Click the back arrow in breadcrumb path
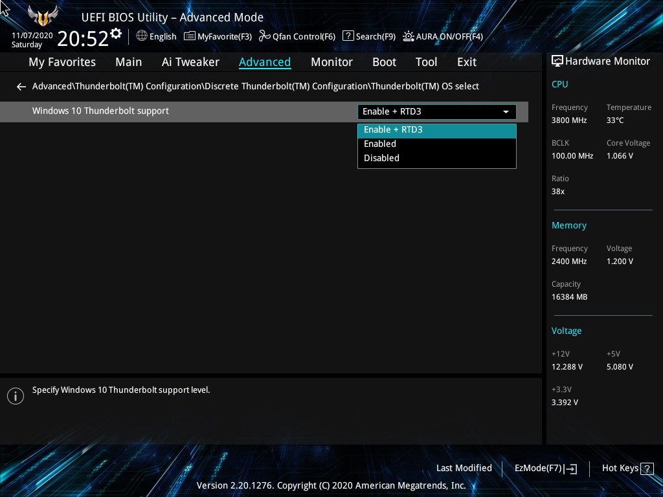 tap(21, 87)
